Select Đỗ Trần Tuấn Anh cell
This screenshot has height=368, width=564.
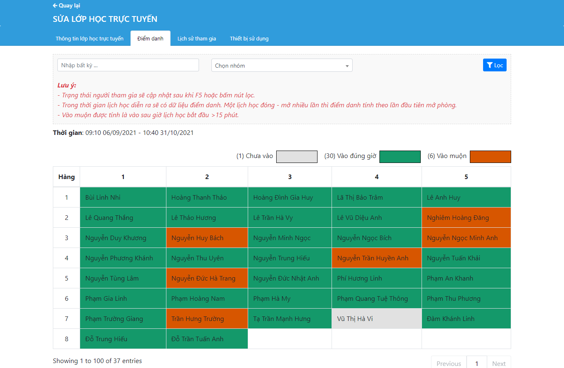coord(207,339)
